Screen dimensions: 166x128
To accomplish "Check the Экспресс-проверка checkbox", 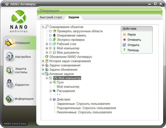I will pos(50,39).
